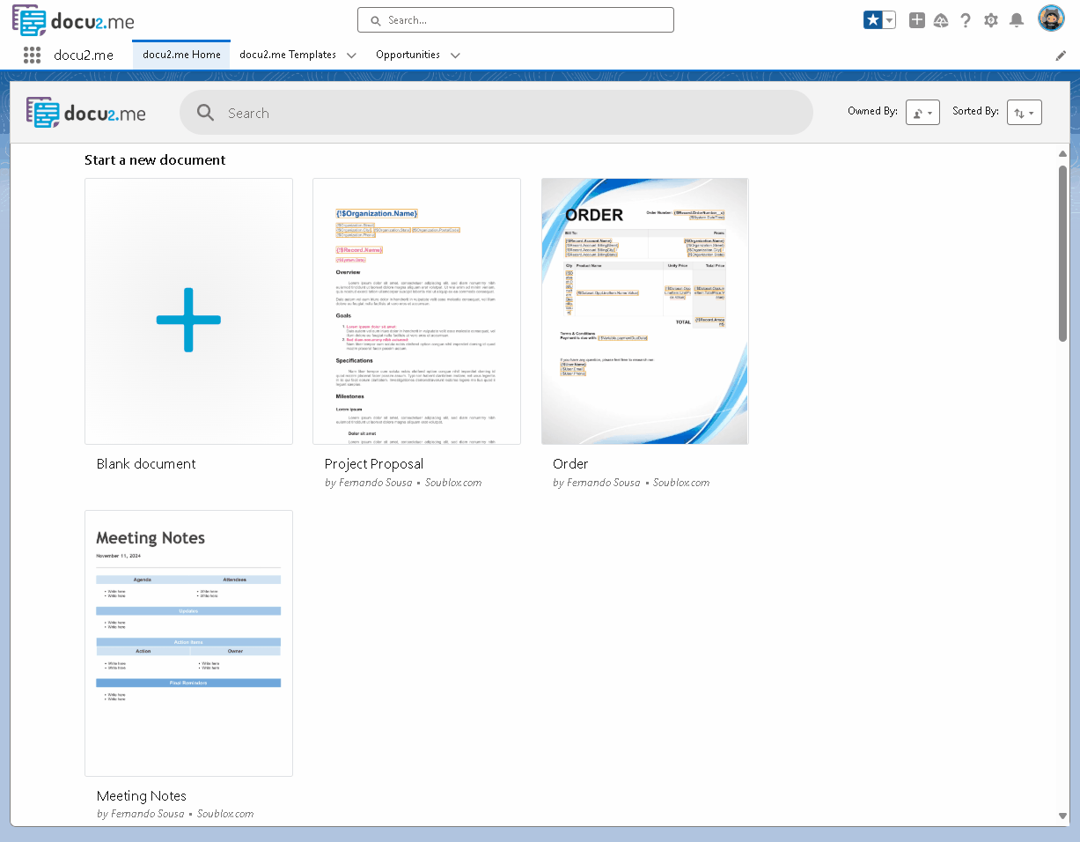Image resolution: width=1080 pixels, height=842 pixels.
Task: Click the 'Blank document' label
Action: [146, 464]
